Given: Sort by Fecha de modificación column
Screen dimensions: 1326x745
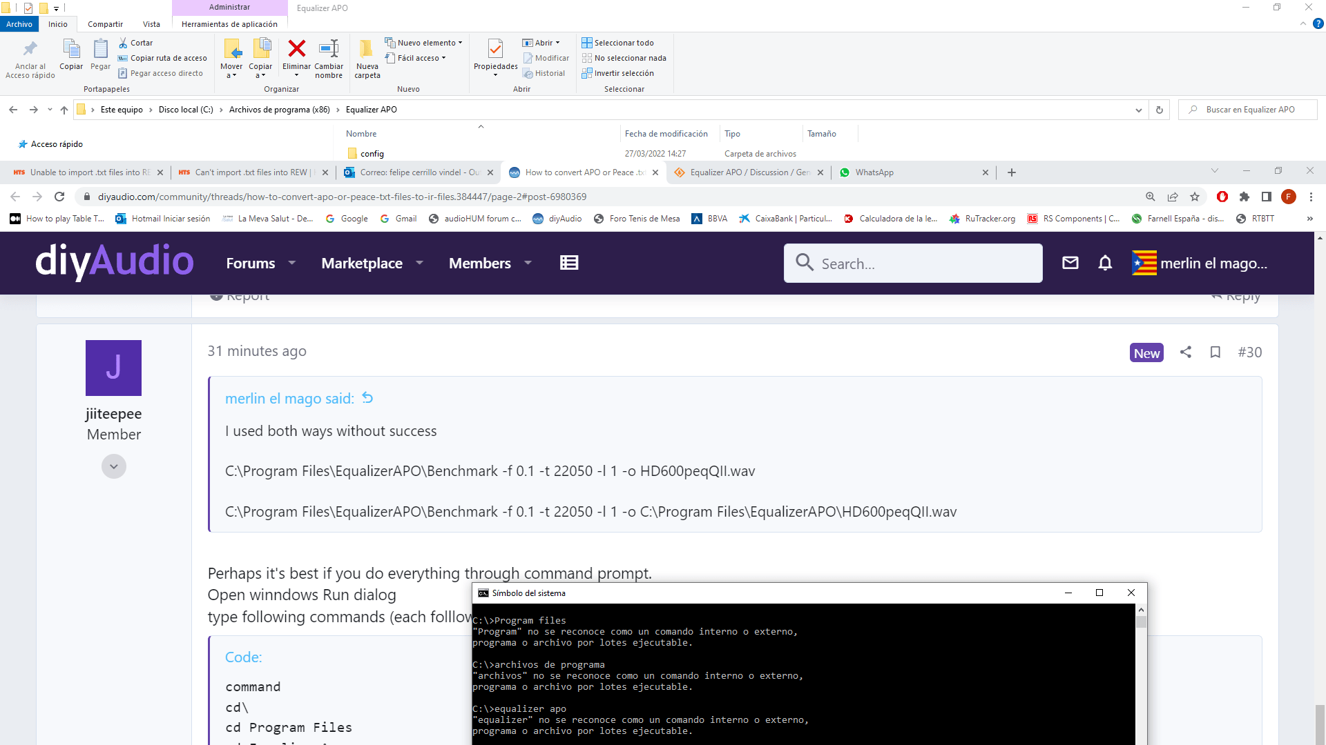Looking at the screenshot, I should [666, 134].
